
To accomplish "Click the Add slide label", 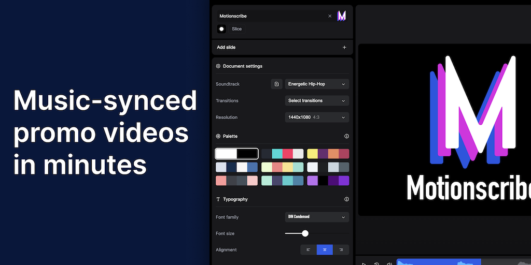I will pyautogui.click(x=226, y=47).
